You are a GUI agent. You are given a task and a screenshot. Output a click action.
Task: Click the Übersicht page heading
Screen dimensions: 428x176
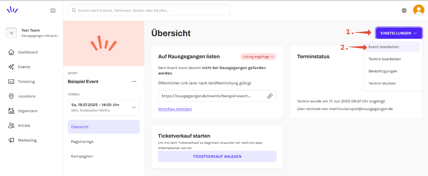pos(171,33)
